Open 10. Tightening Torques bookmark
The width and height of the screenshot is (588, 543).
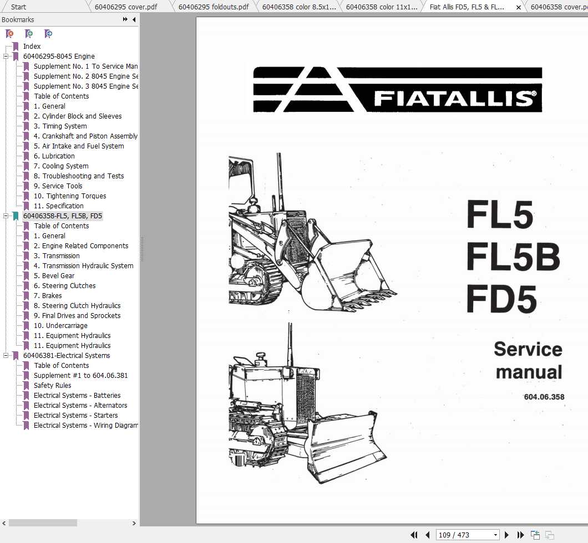tap(70, 196)
